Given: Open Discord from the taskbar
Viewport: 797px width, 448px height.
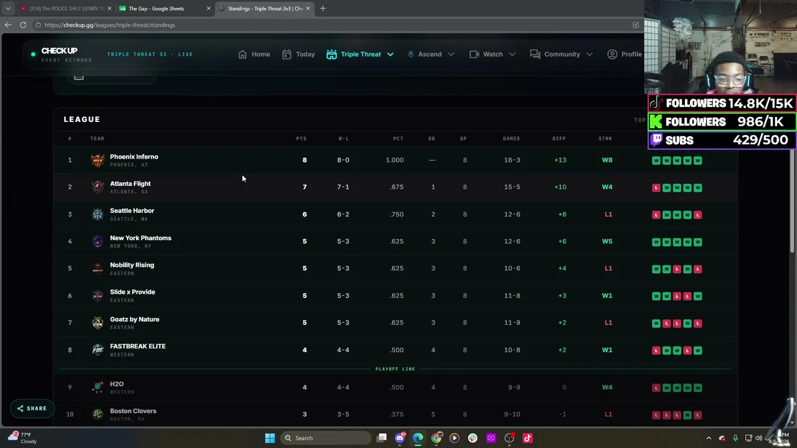Looking at the screenshot, I should (x=400, y=438).
